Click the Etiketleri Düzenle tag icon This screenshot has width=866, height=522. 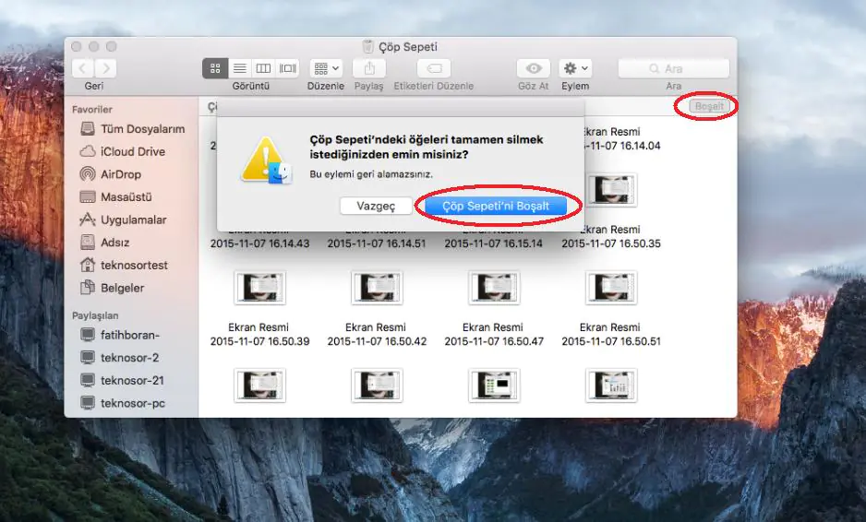(433, 68)
